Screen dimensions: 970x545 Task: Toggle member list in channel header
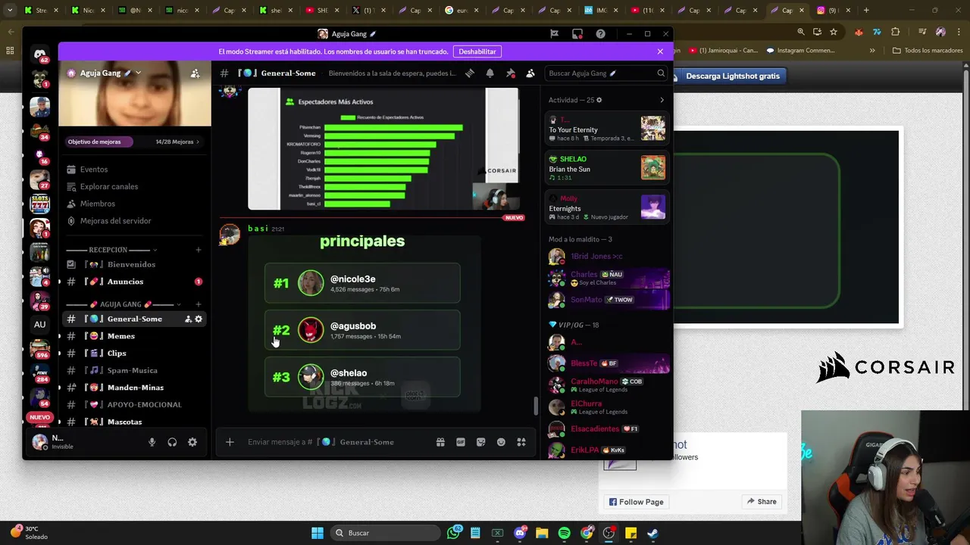click(530, 73)
